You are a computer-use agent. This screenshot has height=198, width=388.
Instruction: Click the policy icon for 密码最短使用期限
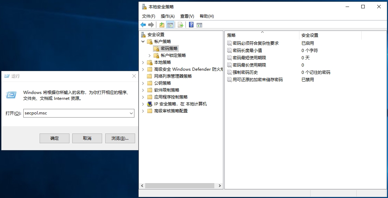pyautogui.click(x=229, y=58)
